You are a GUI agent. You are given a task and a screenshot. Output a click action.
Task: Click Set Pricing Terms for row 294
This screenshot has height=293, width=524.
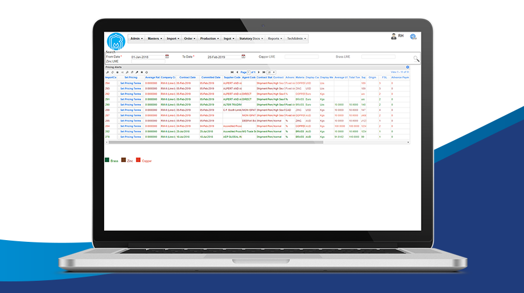(x=130, y=83)
